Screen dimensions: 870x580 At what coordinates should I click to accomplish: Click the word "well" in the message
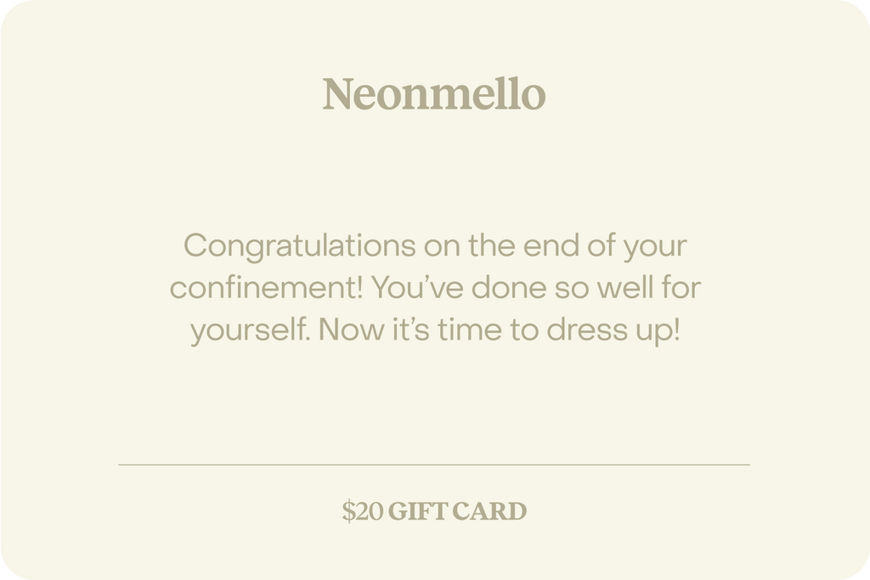coord(630,288)
